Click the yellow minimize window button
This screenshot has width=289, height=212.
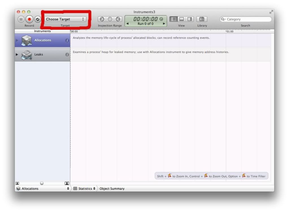click(24, 12)
